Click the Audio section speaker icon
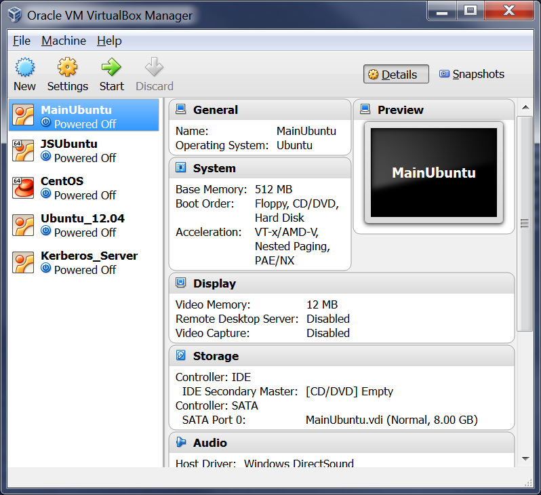 (x=181, y=442)
